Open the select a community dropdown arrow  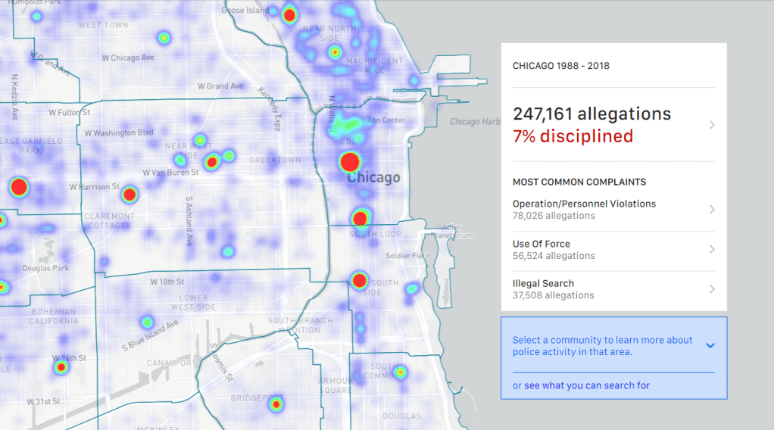tap(710, 345)
